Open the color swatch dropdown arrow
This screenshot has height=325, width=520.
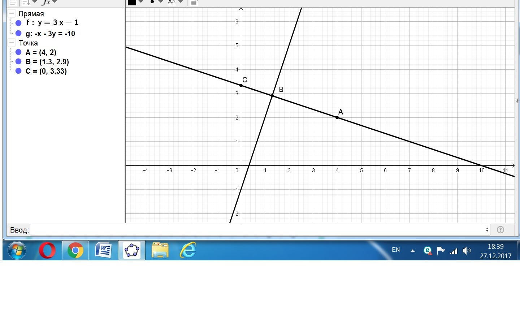click(x=141, y=2)
